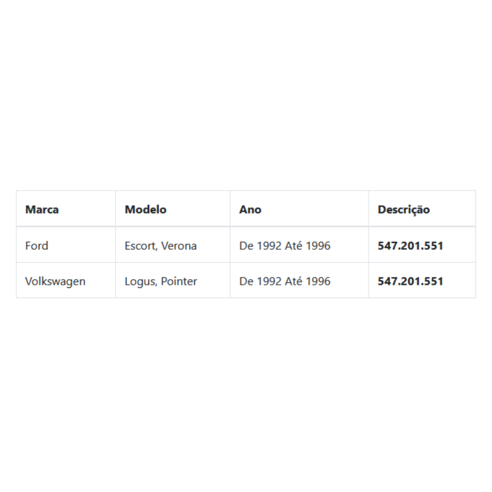This screenshot has width=492, height=492.
Task: Click year 1996 in the Ford row
Action: [x=318, y=246]
